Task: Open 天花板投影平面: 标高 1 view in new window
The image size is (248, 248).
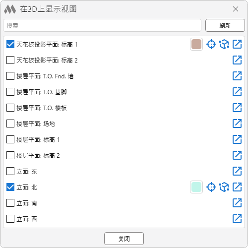Action: 237,44
